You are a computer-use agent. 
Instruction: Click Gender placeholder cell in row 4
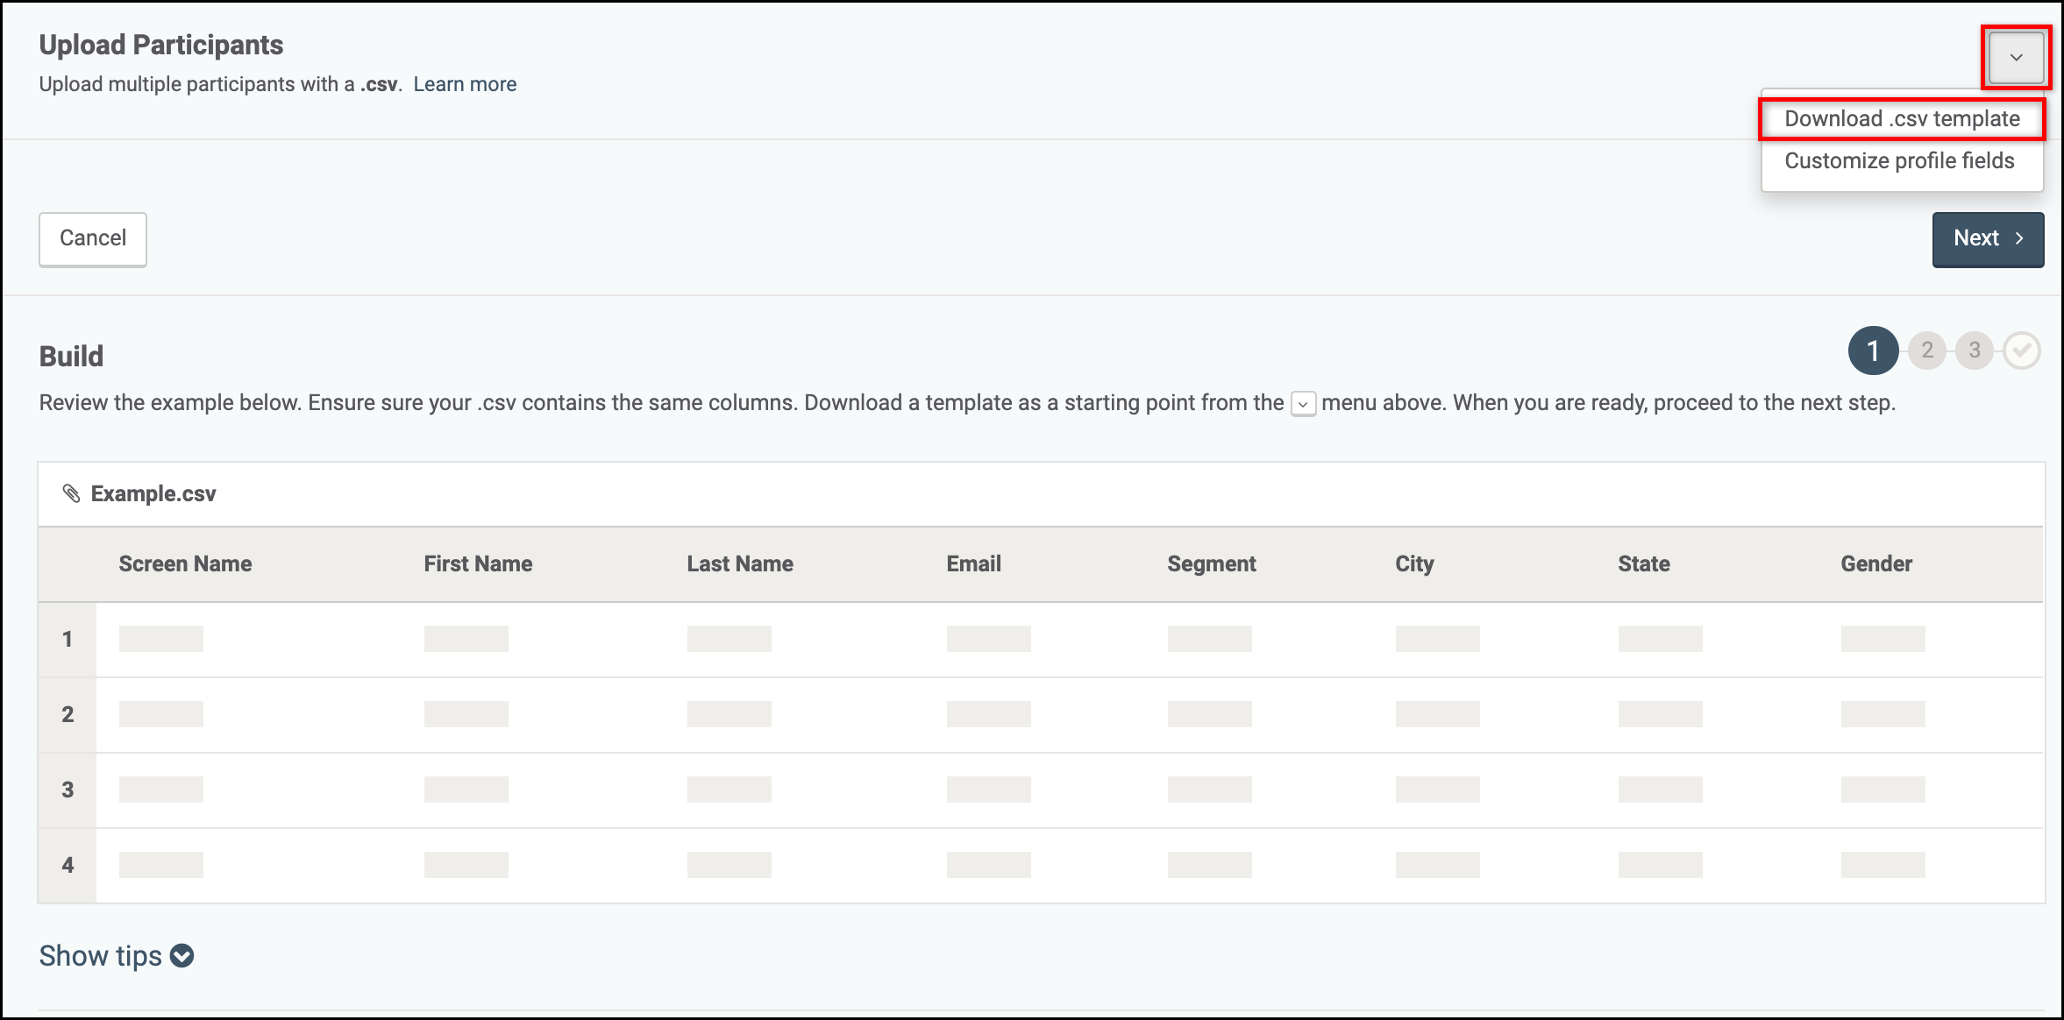tap(1883, 865)
